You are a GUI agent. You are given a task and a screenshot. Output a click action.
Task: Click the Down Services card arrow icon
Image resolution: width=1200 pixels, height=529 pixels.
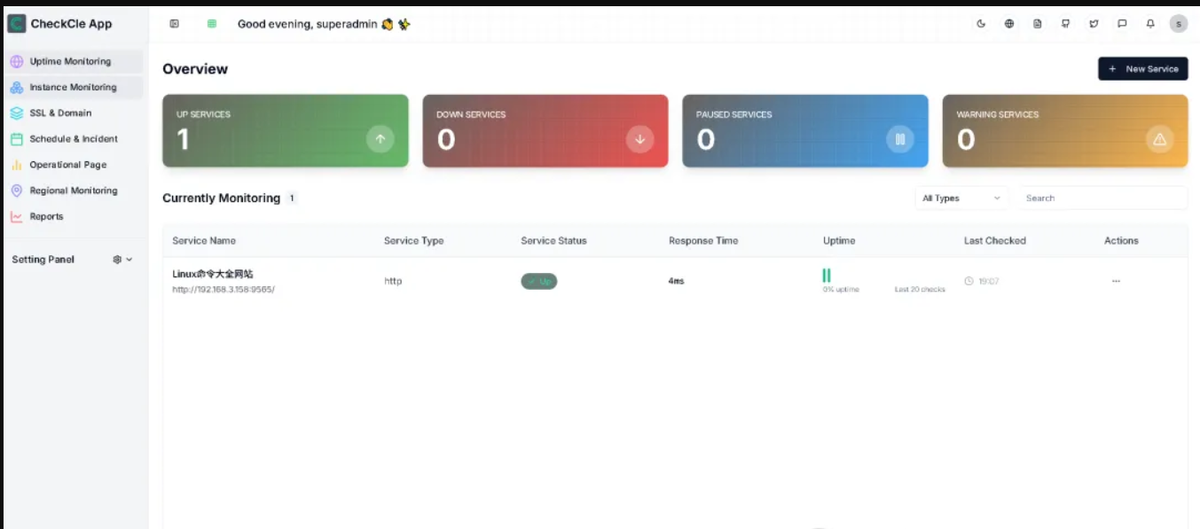click(x=639, y=139)
